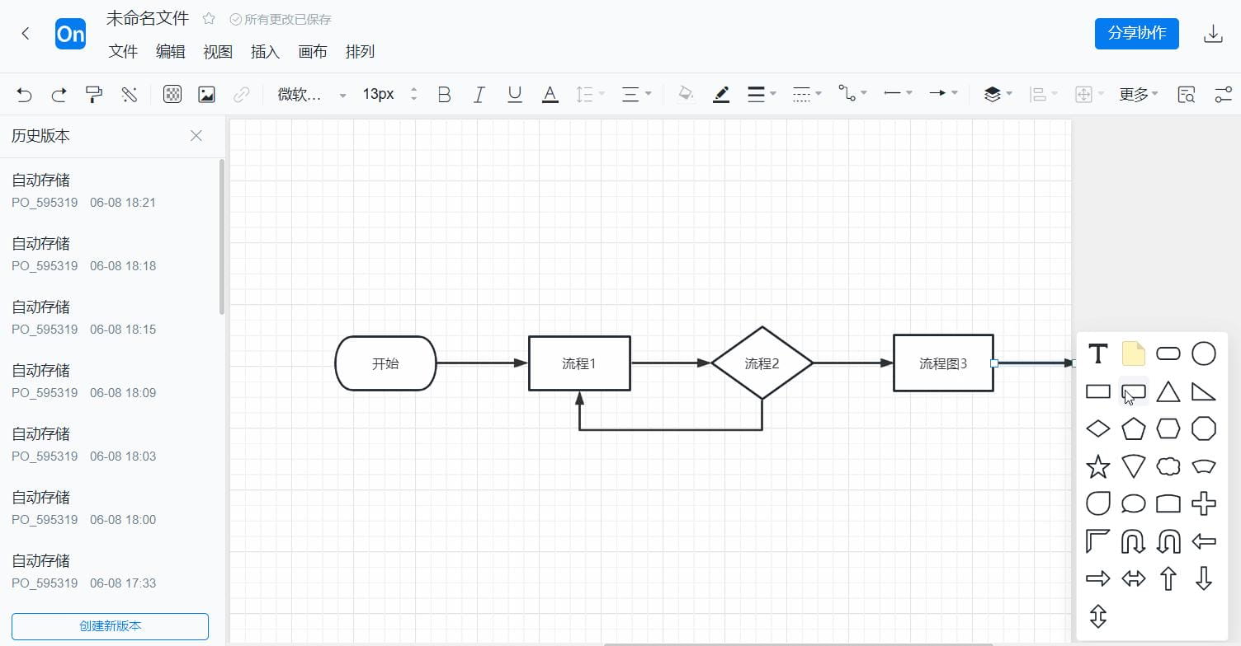Select the Text tool in the shape panel

(x=1097, y=353)
